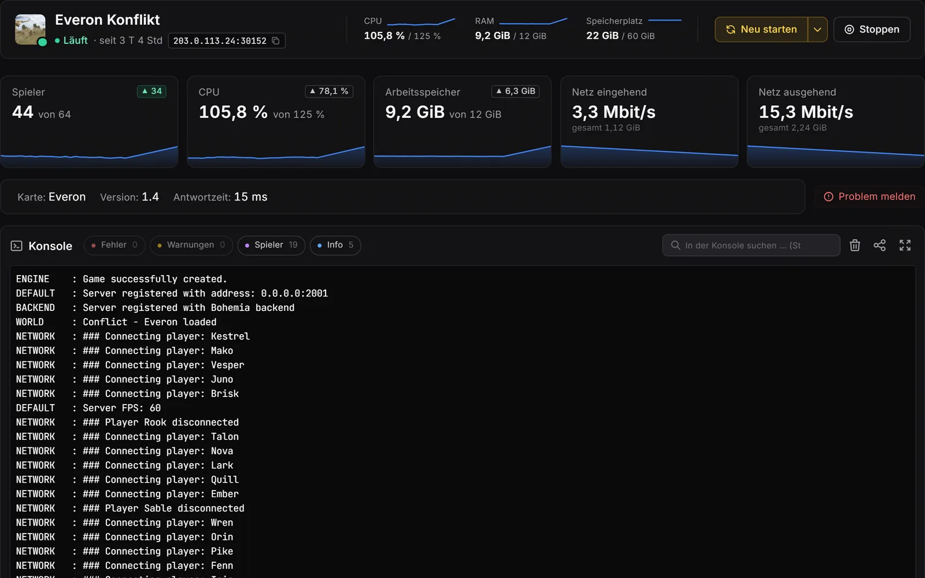Viewport: 925px width, 578px height.
Task: Toggle the Warnungen log filter
Action: click(191, 245)
